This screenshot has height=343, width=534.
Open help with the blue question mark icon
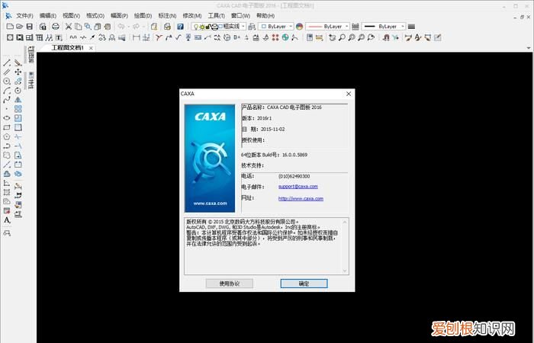tap(180, 26)
